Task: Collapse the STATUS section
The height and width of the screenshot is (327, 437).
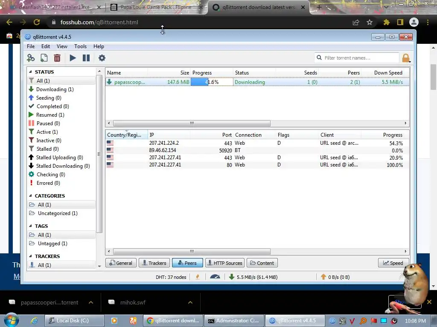Action: pyautogui.click(x=30, y=72)
